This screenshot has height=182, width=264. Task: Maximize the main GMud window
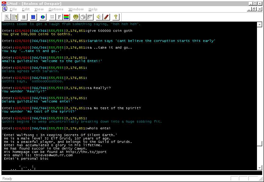tap(255, 4)
